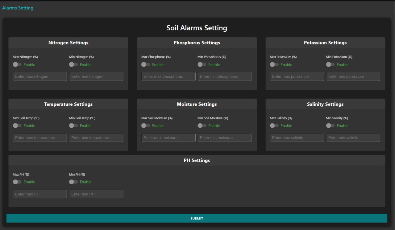
Task: Toggle the Max Soil Temp Enable switch
Action: click(17, 125)
